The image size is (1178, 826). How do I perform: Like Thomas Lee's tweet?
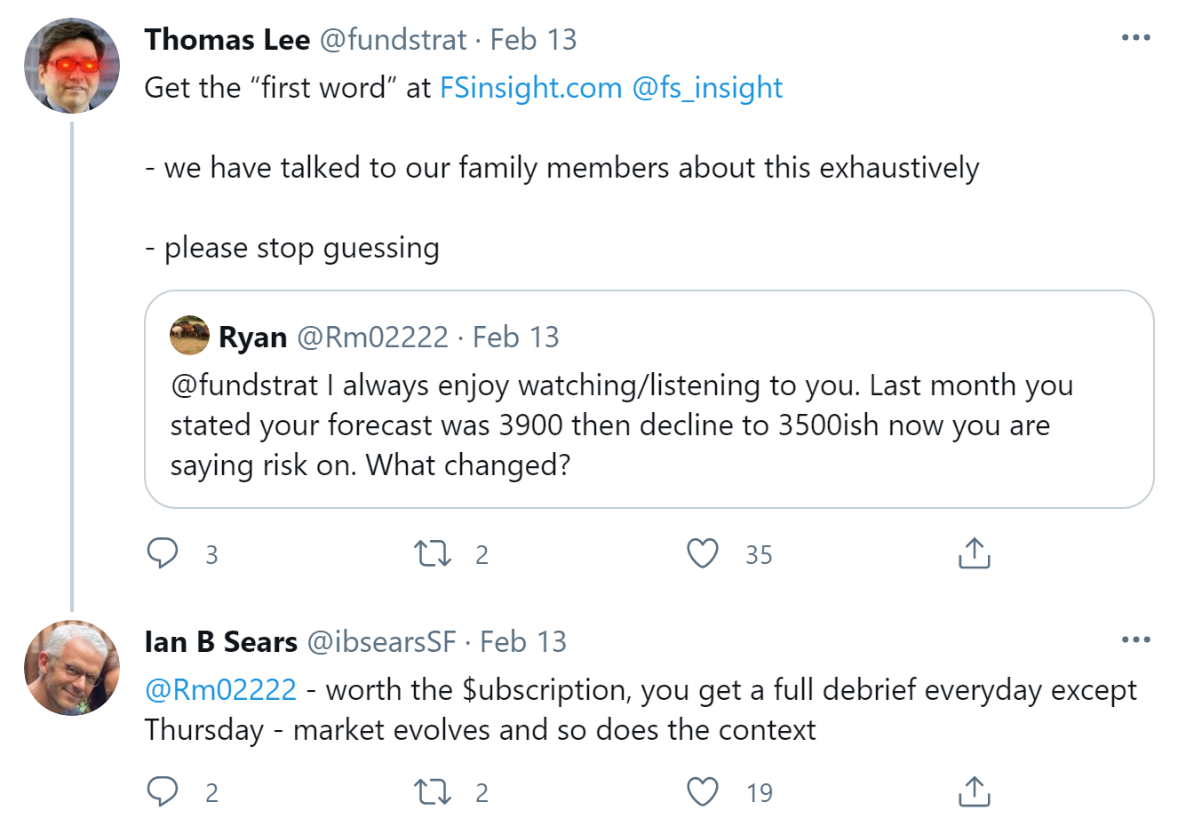click(703, 553)
